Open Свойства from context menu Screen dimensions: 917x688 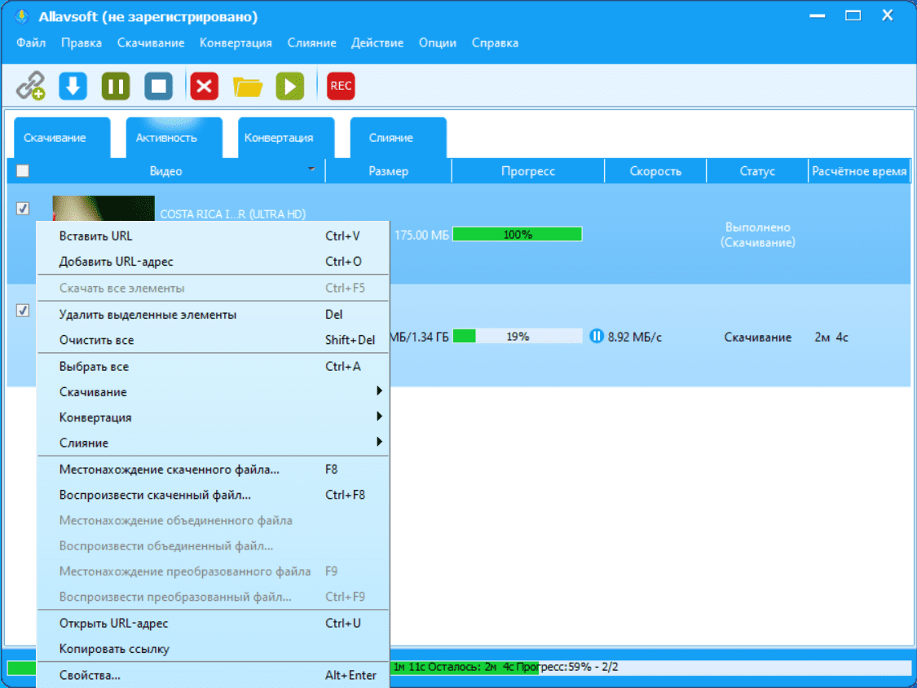[x=213, y=675]
